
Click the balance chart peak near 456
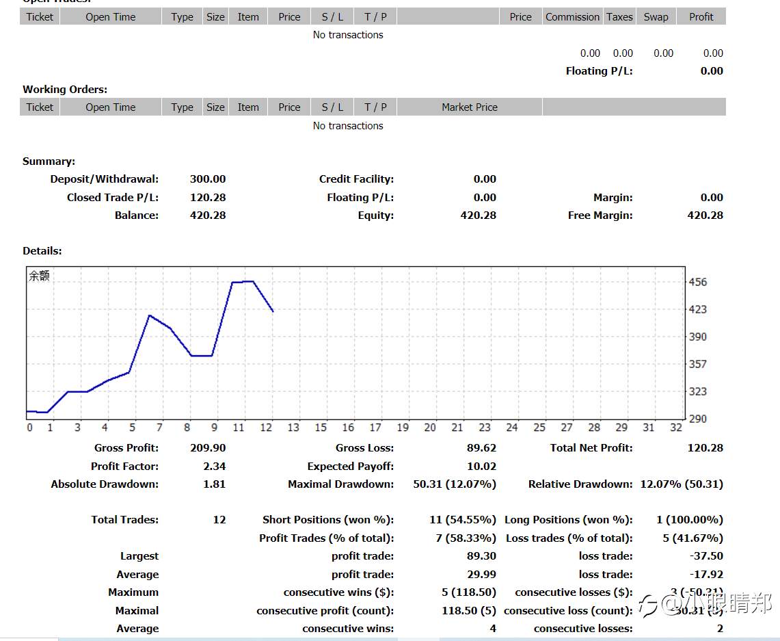coord(243,282)
